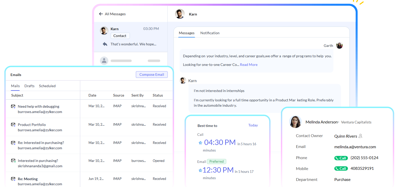Click the Call button for Mobile

341,169
